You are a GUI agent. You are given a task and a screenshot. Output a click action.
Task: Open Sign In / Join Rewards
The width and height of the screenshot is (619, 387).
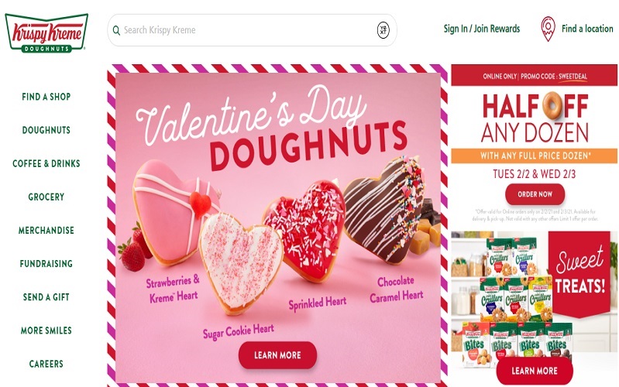tap(482, 29)
